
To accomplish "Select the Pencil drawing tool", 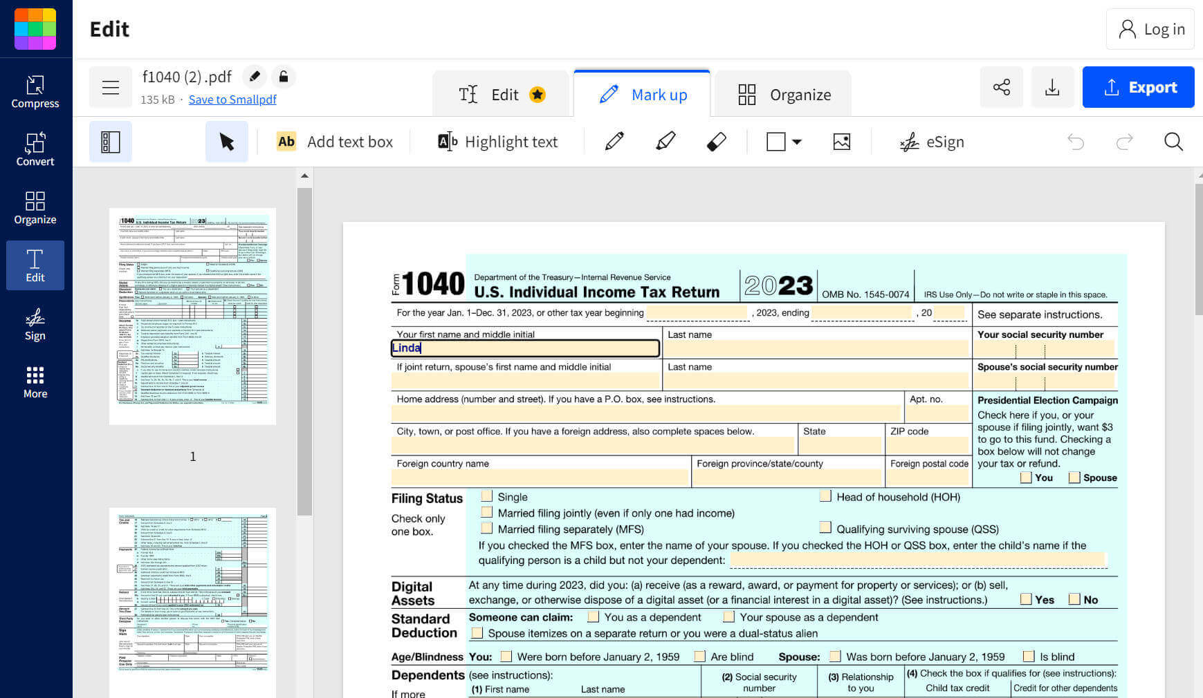I will [x=613, y=141].
